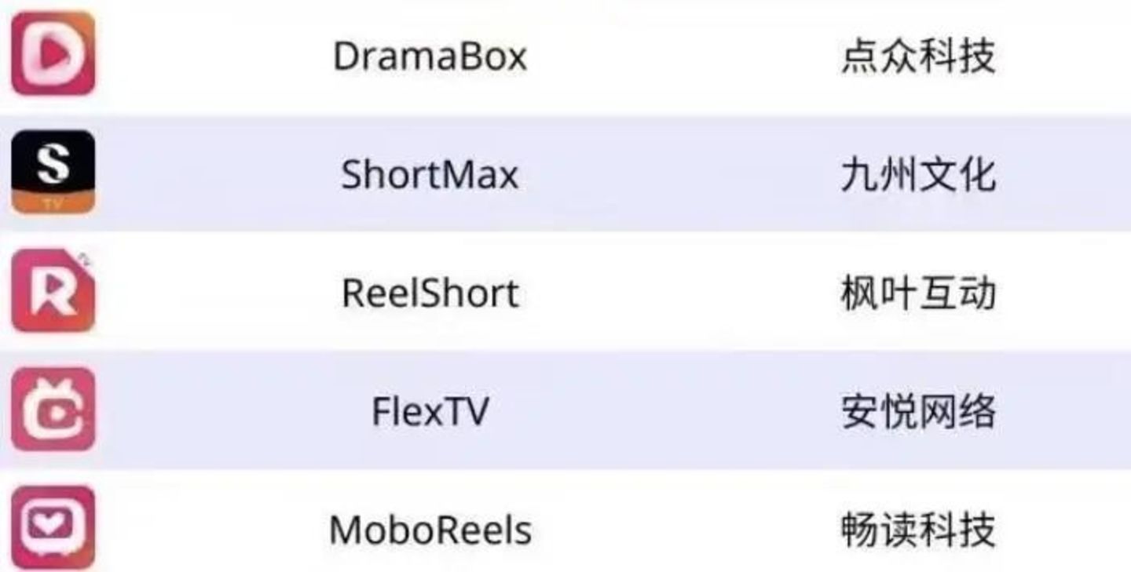
Task: Click blank space between MoboReels and 畅读科技
Action: click(x=687, y=530)
